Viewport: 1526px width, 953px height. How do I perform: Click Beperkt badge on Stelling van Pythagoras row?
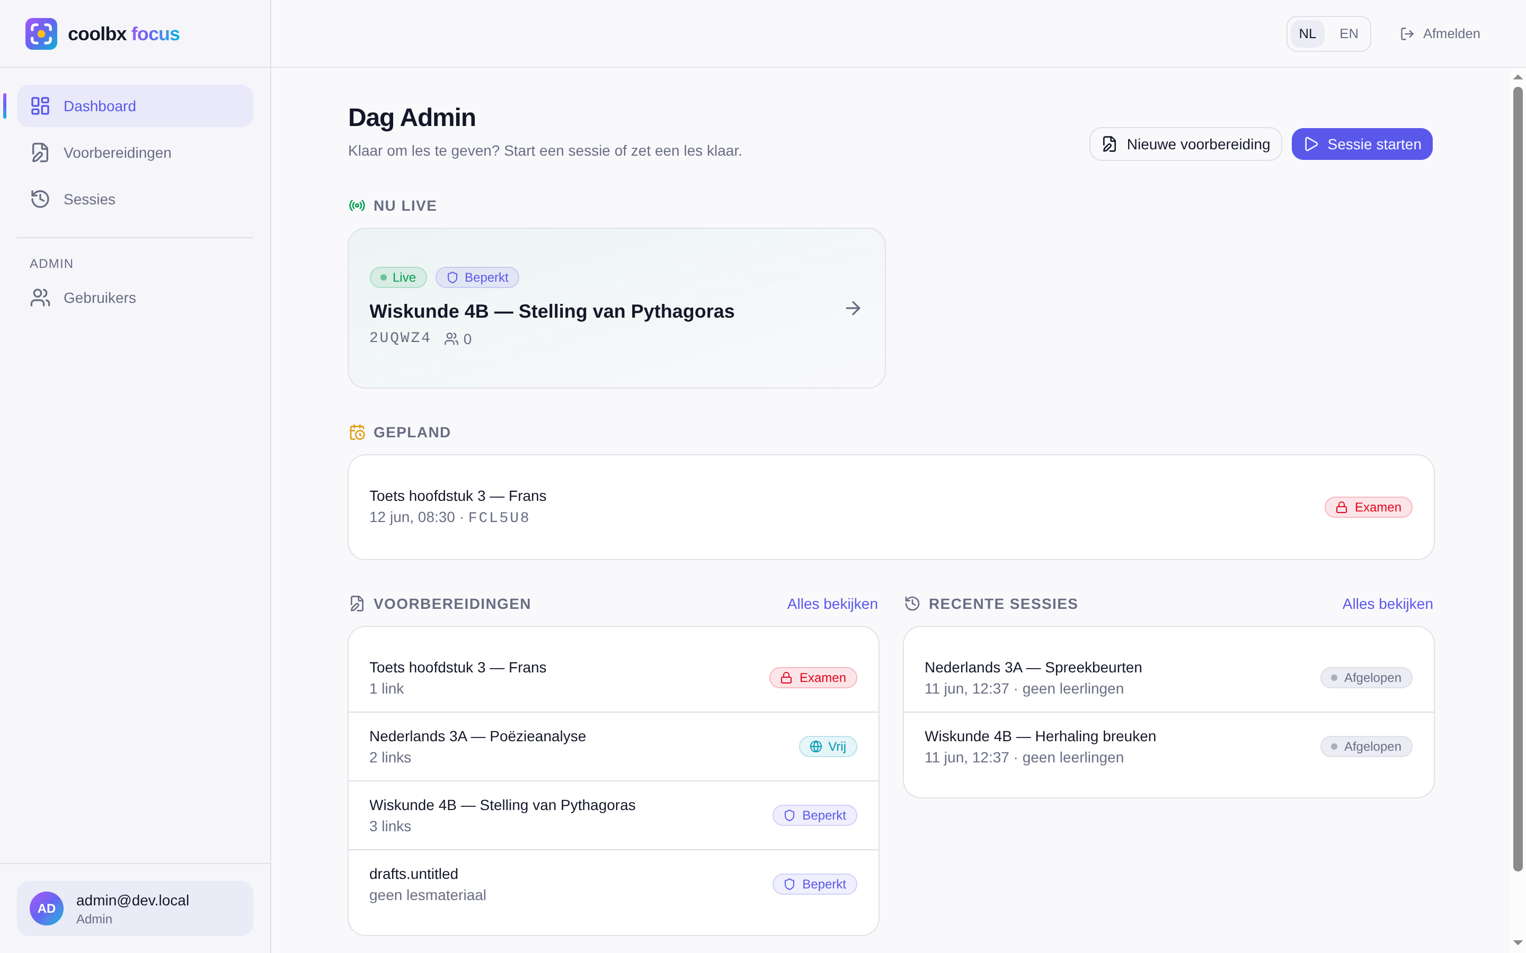pyautogui.click(x=815, y=815)
